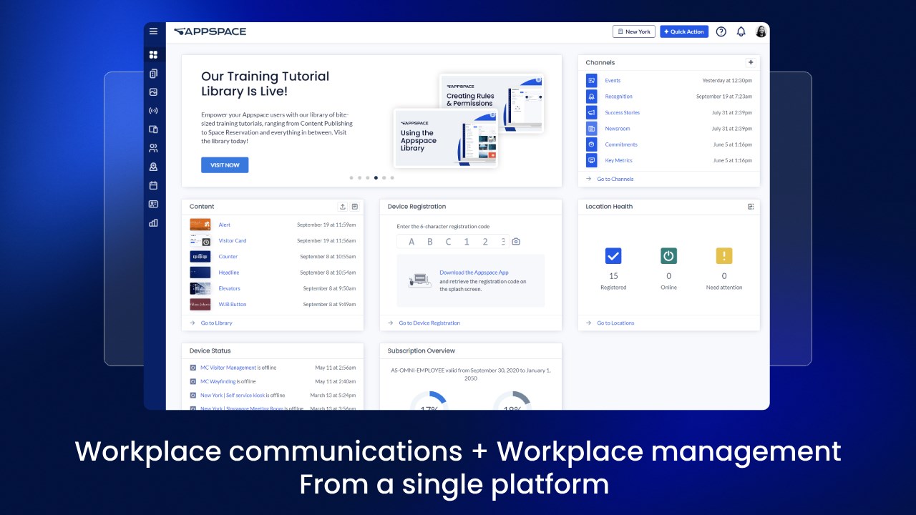
Task: Open the Go to Device Registration link
Action: [429, 323]
